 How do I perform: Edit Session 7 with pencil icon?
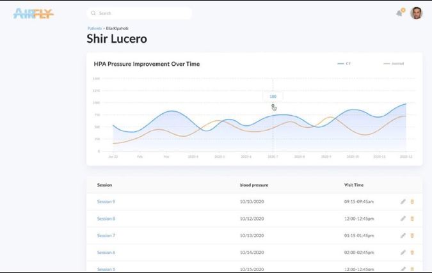(x=403, y=235)
